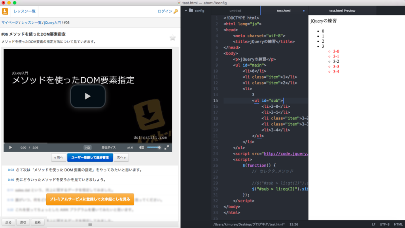This screenshot has width=405, height=228.
Task: Go to previous lesson «前へ
Action: coord(59,157)
